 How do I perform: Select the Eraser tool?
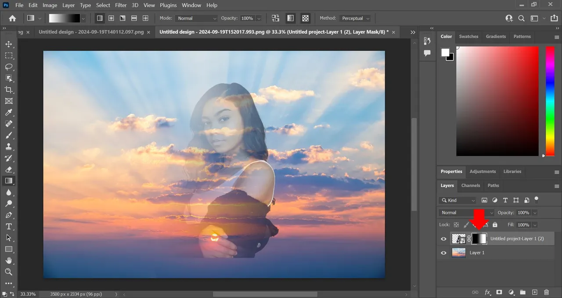tap(8, 170)
